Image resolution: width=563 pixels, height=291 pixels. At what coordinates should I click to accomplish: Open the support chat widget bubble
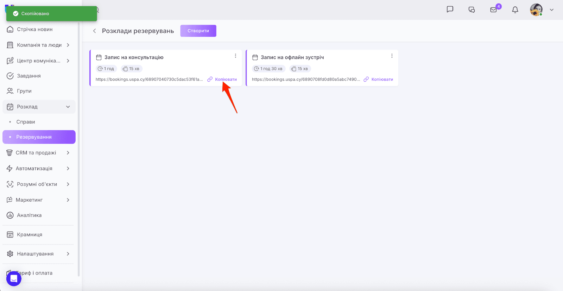pos(14,279)
